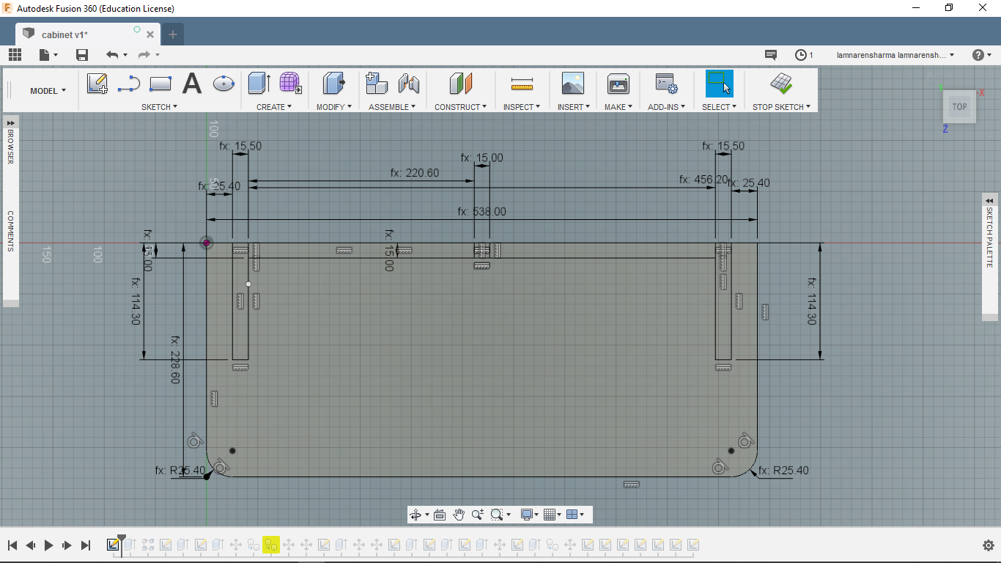Expand the SKETCH dropdown menu
This screenshot has height=563, width=1001.
(159, 107)
